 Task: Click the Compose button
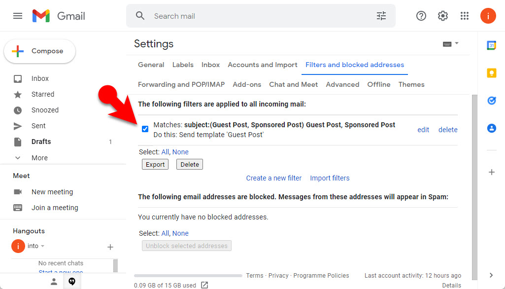pos(39,51)
